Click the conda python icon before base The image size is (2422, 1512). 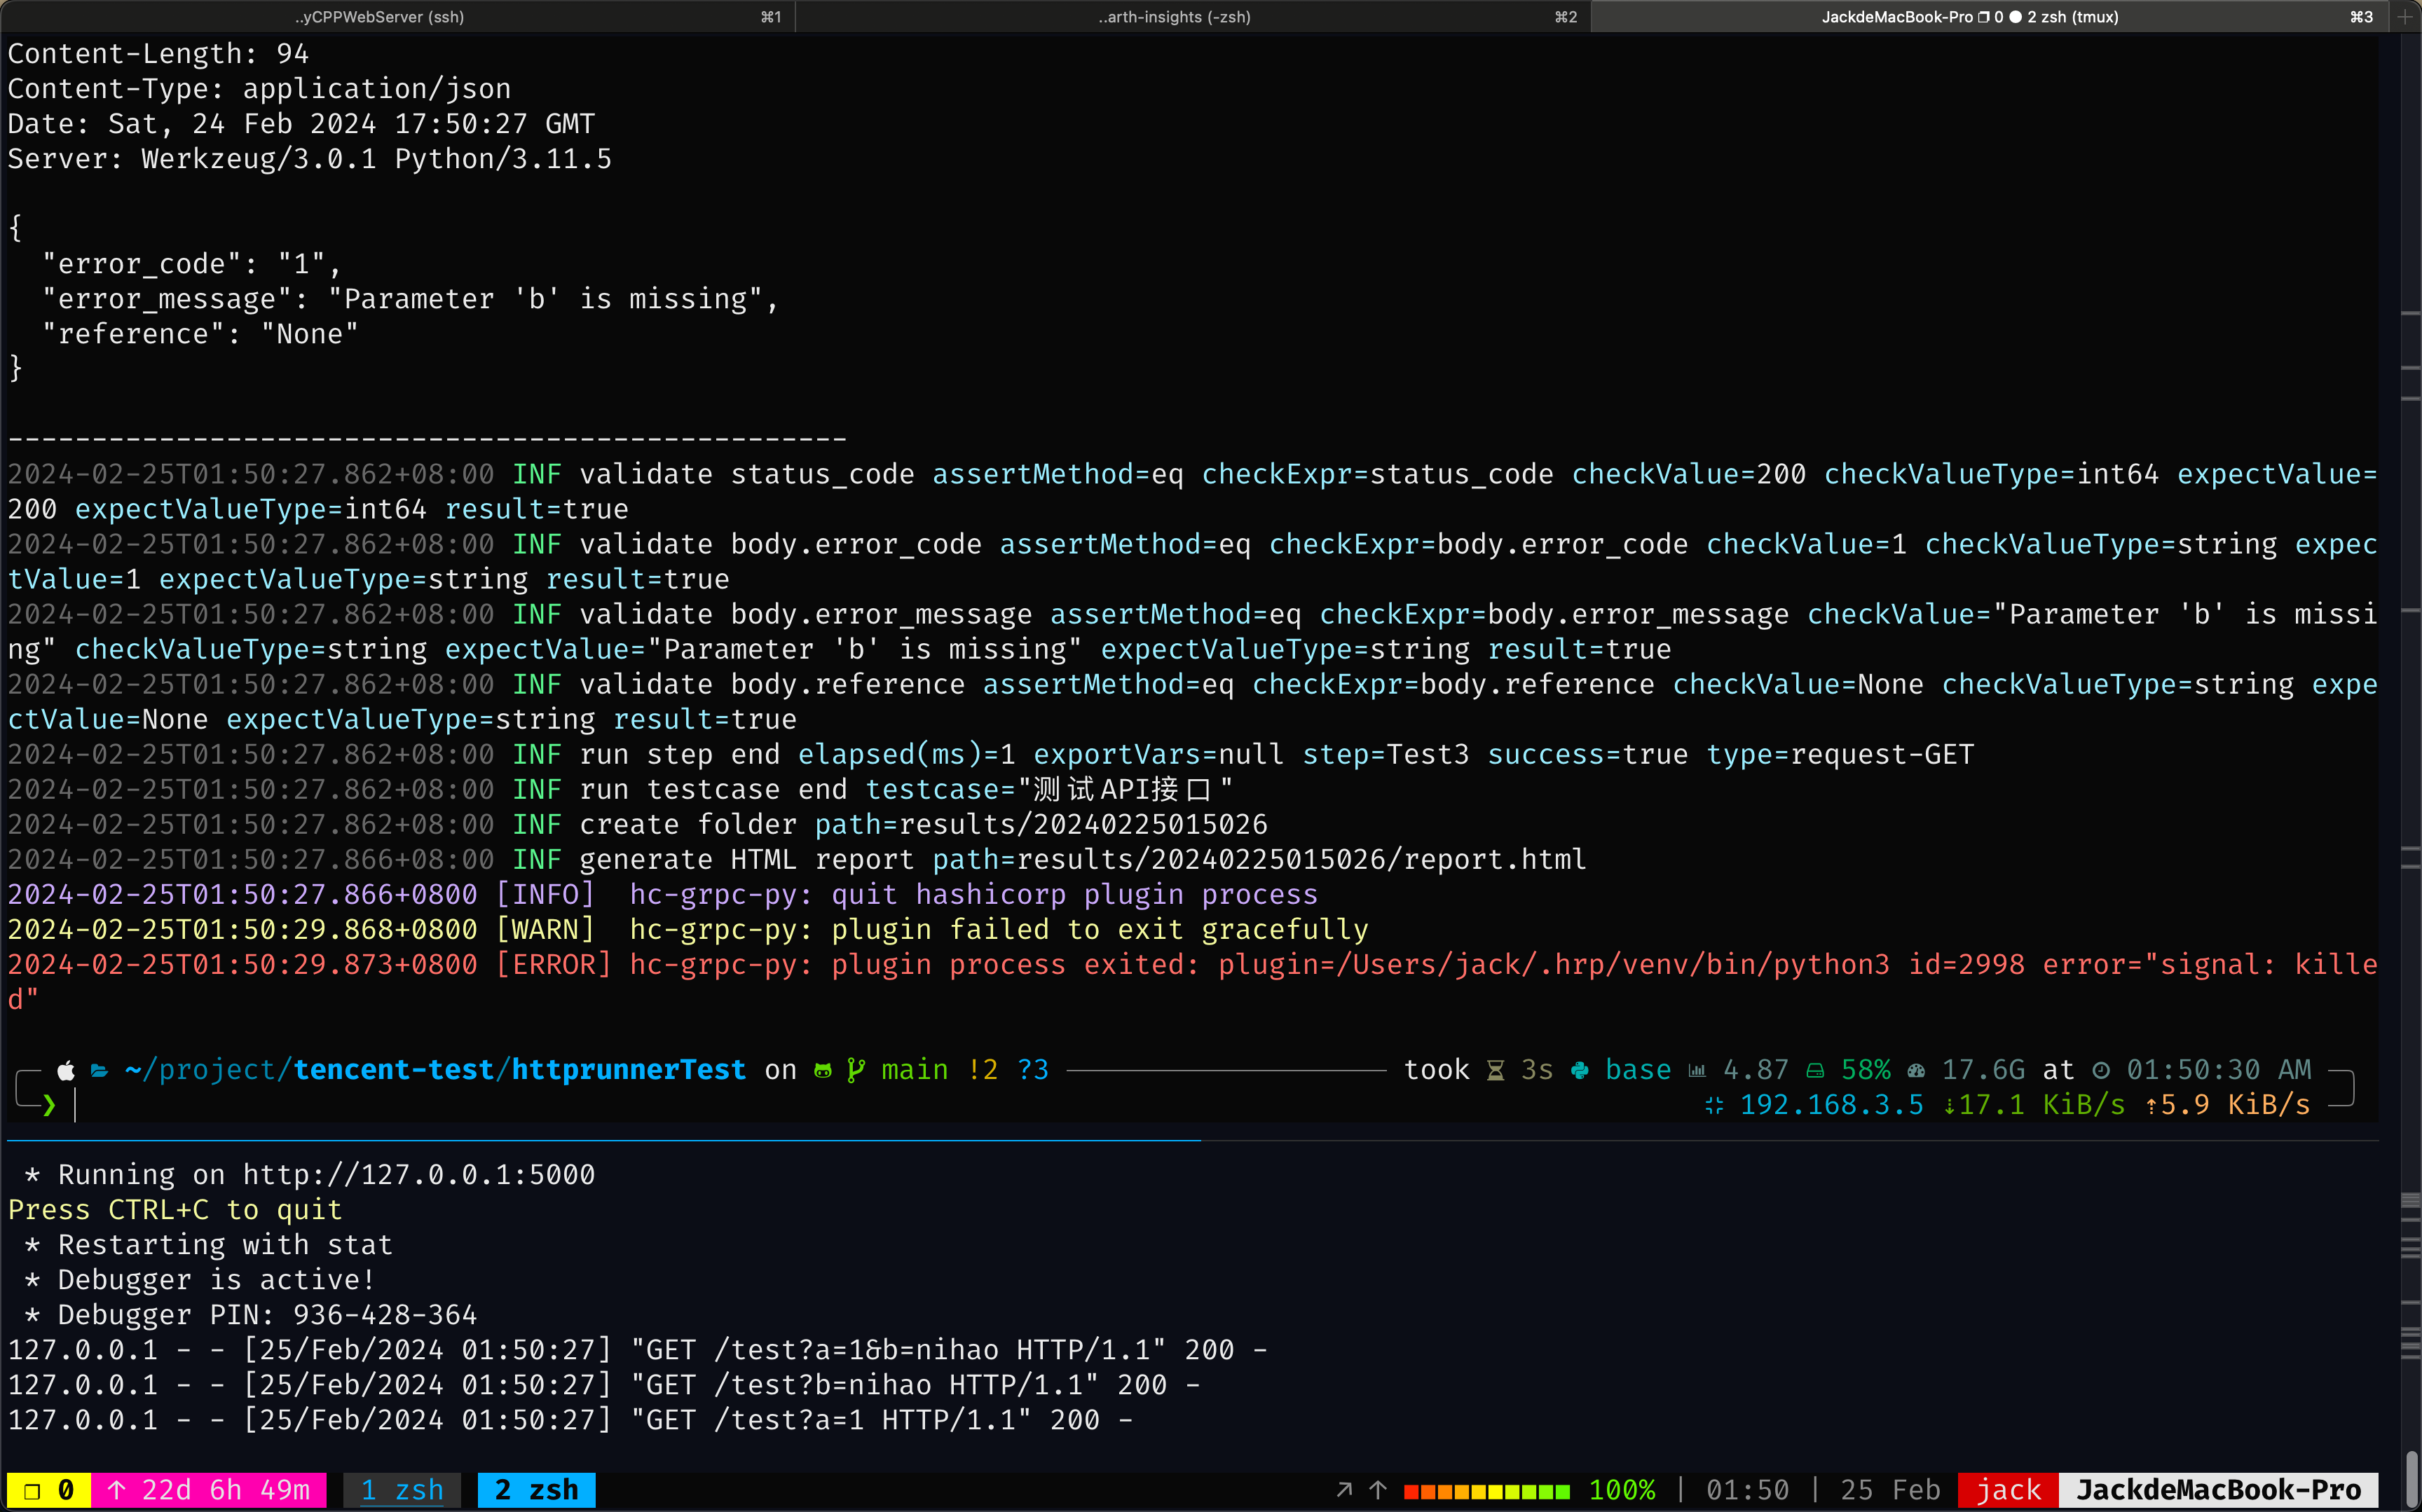pyautogui.click(x=1580, y=1071)
